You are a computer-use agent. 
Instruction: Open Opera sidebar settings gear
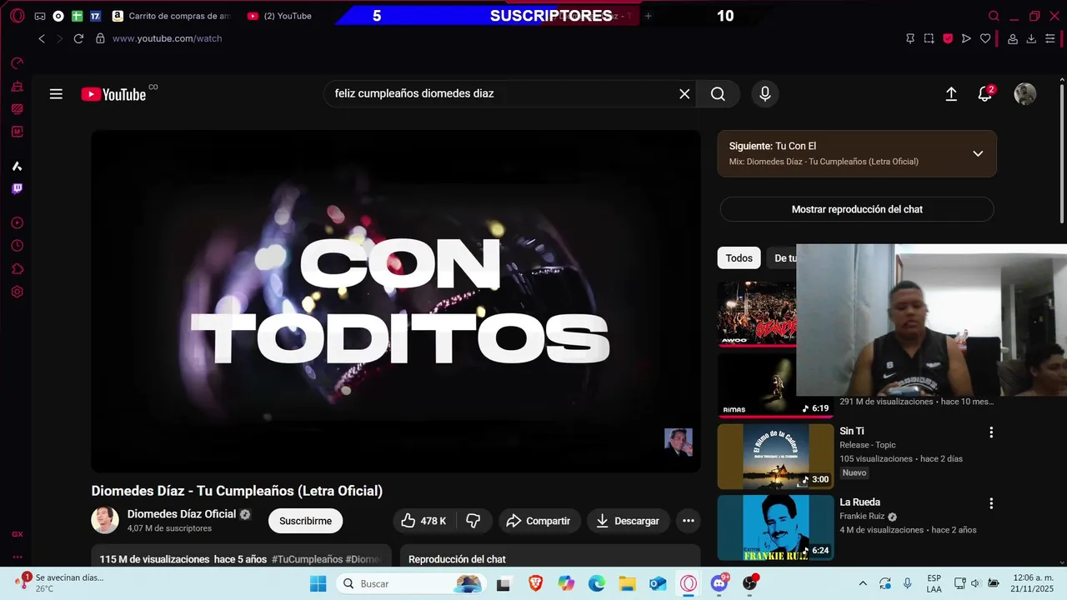[x=17, y=292]
